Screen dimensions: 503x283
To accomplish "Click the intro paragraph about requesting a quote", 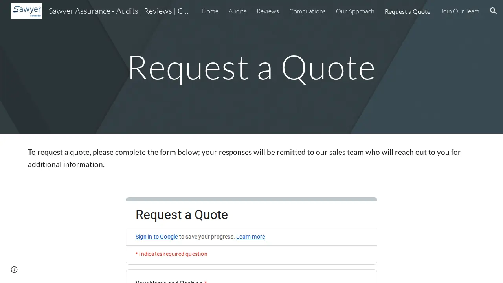I will pos(244,158).
